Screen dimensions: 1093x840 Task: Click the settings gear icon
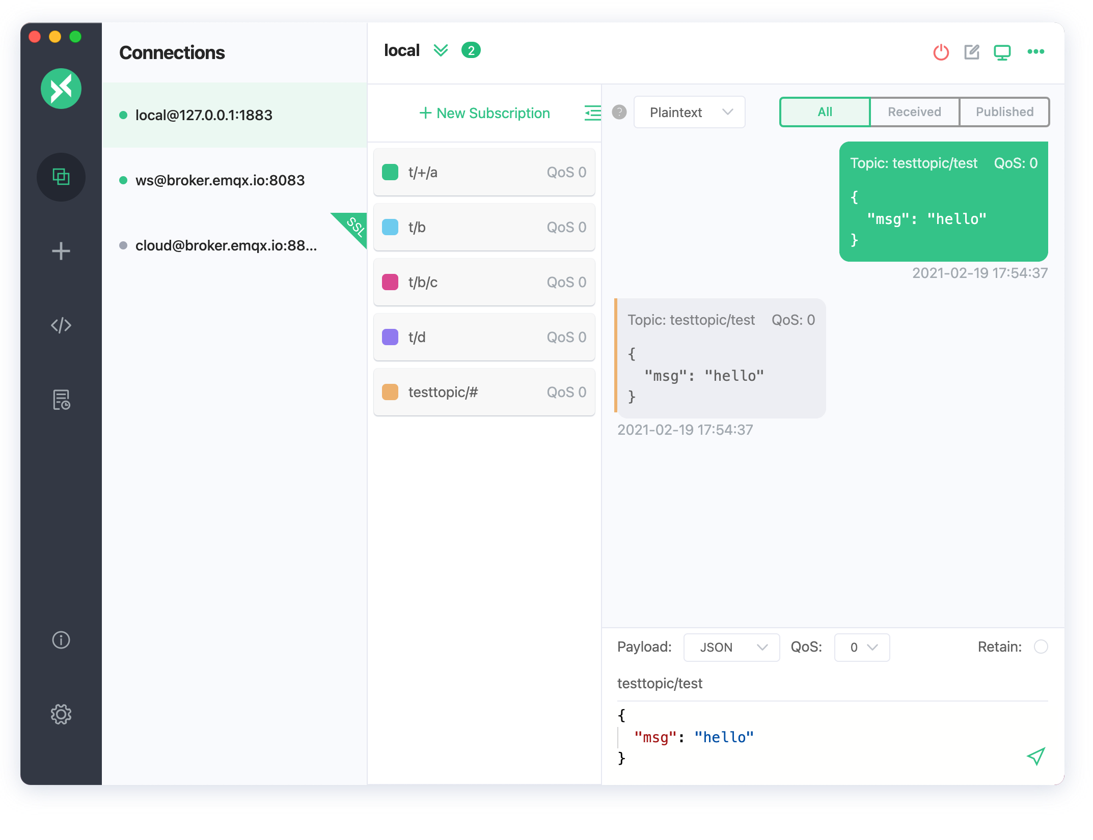pyautogui.click(x=62, y=713)
